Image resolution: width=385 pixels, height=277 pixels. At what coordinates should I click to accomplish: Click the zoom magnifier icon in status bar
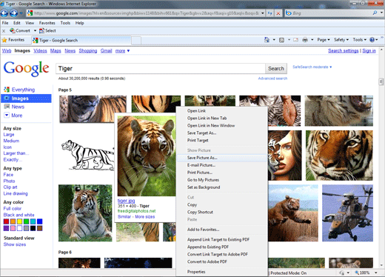357,273
